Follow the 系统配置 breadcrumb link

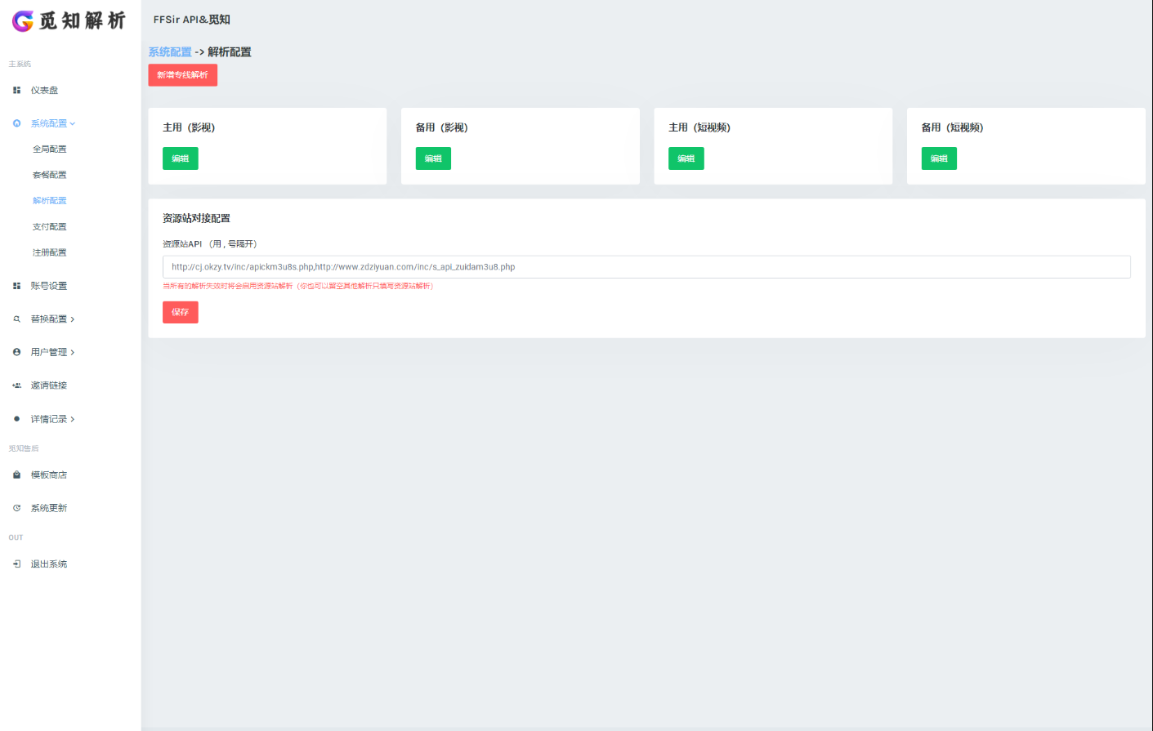click(x=170, y=52)
